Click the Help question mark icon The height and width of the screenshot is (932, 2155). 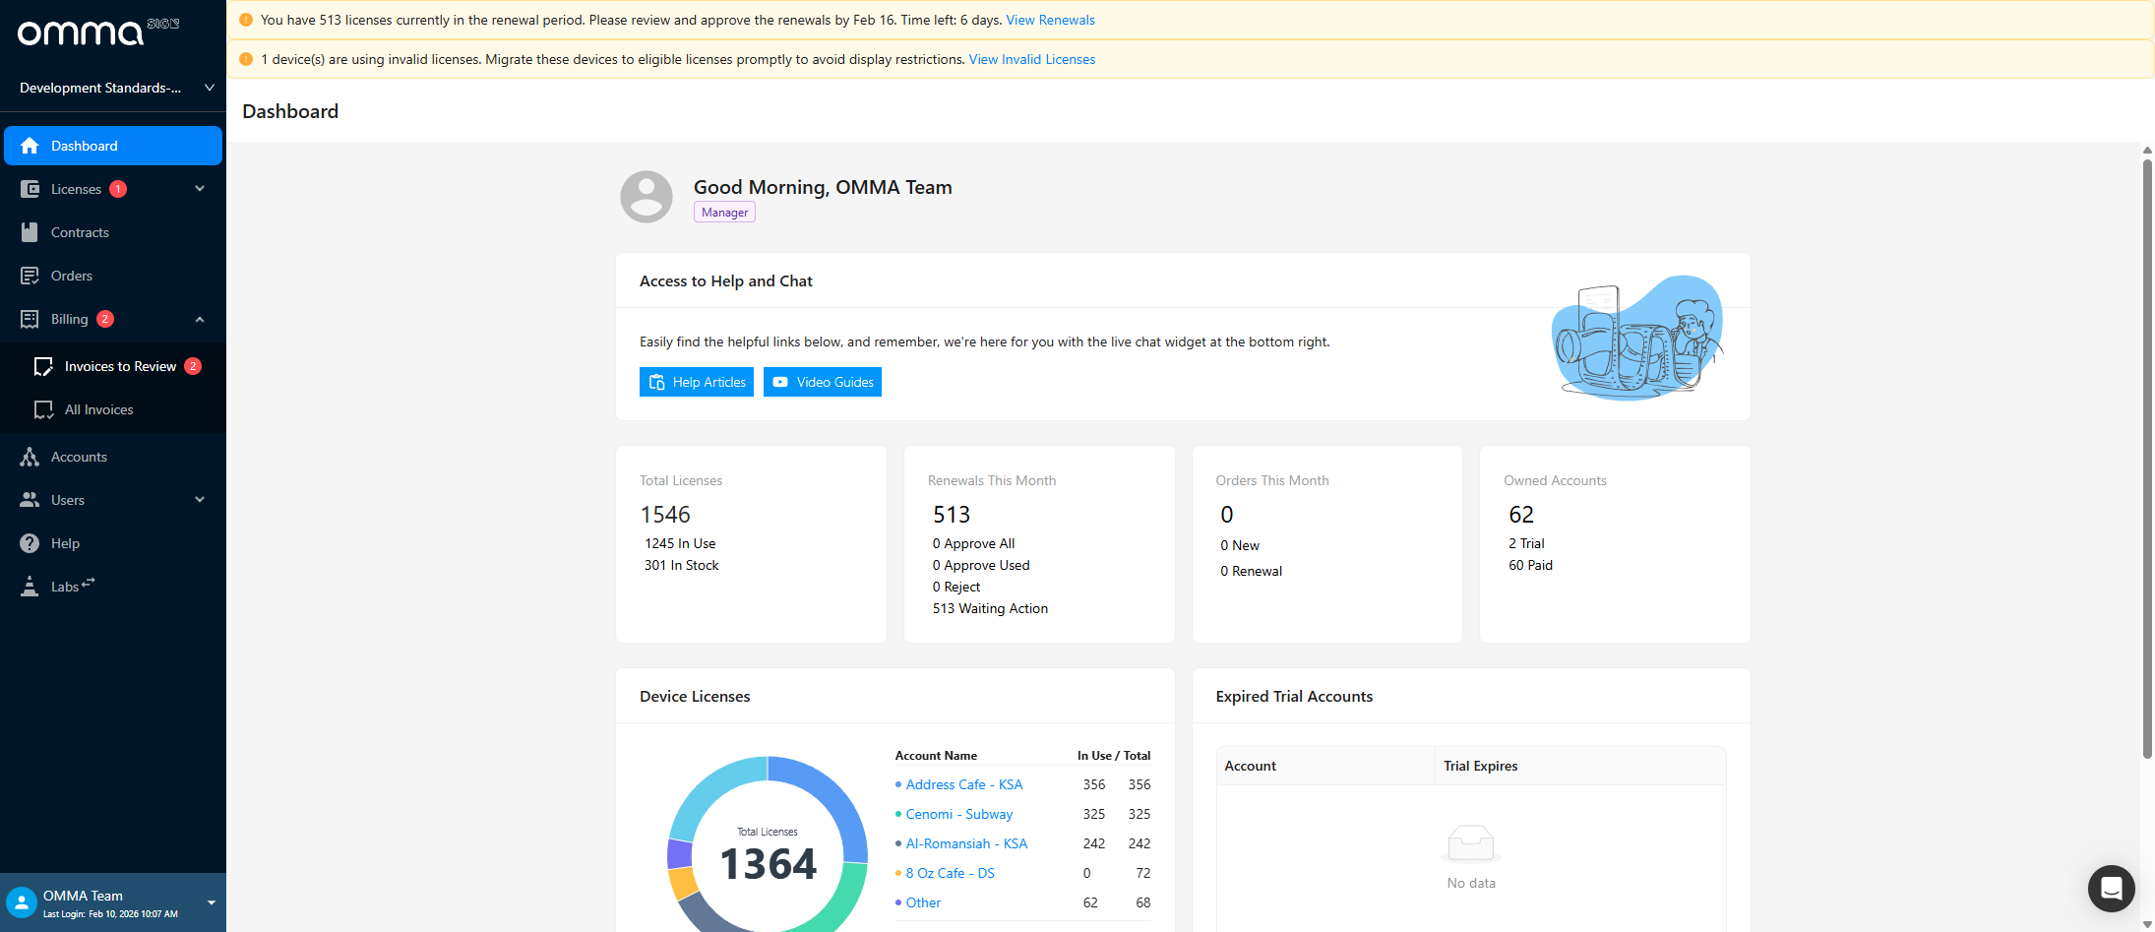(30, 543)
